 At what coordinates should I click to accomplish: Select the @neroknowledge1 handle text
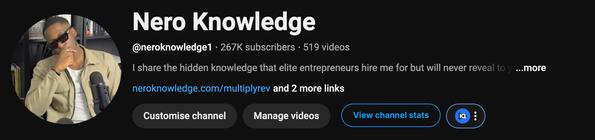(x=172, y=47)
